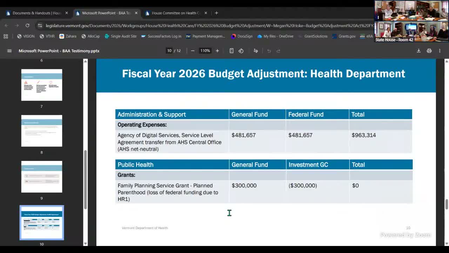Open the tab search apps grid icon
449x253 pixels.
tap(6, 36)
